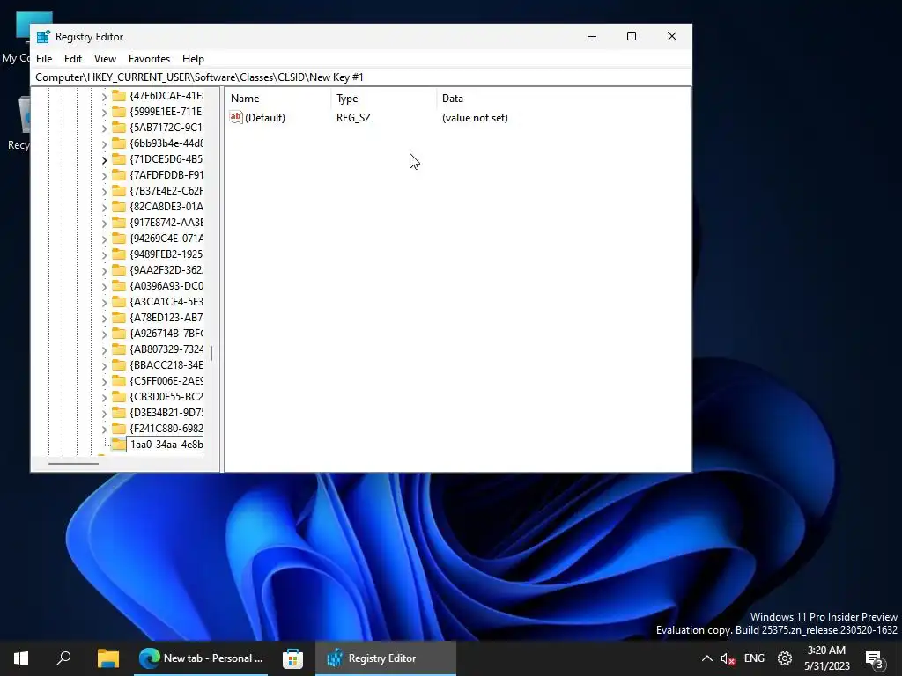
Task: Open the Favorites menu
Action: [x=149, y=59]
